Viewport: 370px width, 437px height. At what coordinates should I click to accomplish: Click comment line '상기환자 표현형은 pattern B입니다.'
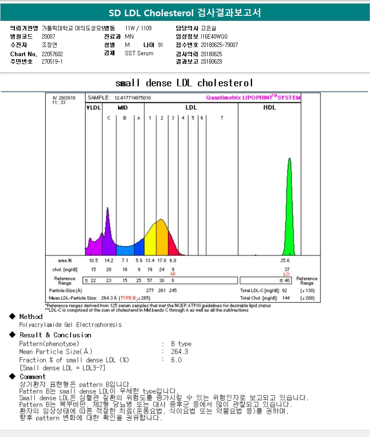[x=76, y=385]
